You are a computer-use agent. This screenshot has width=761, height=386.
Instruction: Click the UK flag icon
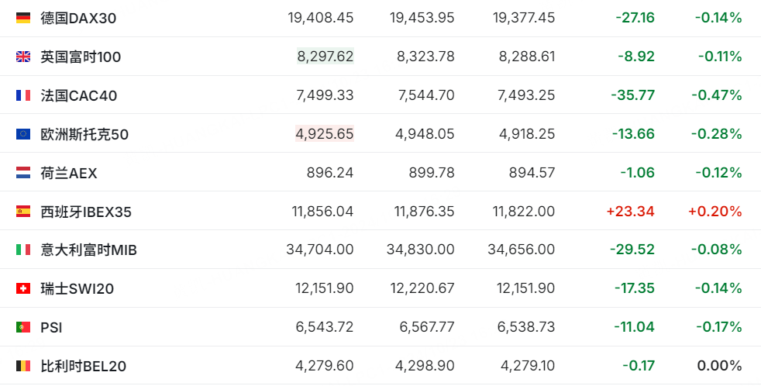pyautogui.click(x=22, y=57)
